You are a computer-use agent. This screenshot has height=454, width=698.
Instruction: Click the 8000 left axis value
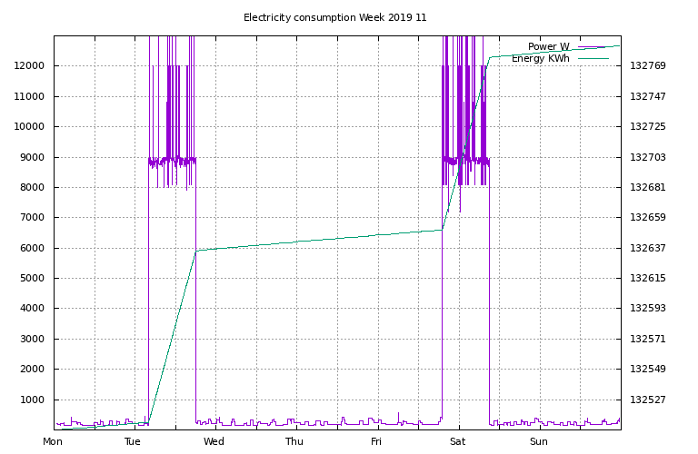(x=33, y=187)
